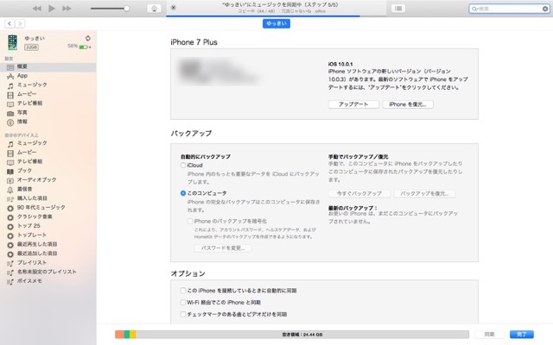Enable チェックマークのある曲とビデオだけを同期 checkbox
553x345 pixels.
point(183,314)
